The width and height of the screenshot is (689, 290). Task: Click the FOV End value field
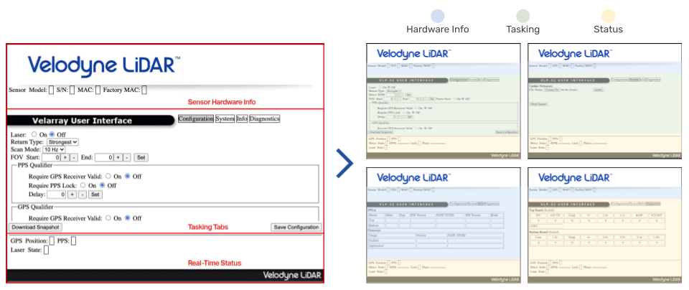(x=104, y=157)
